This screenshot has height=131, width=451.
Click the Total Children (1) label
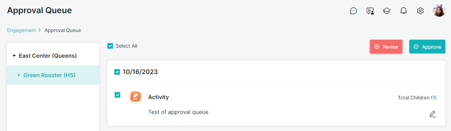(x=417, y=98)
